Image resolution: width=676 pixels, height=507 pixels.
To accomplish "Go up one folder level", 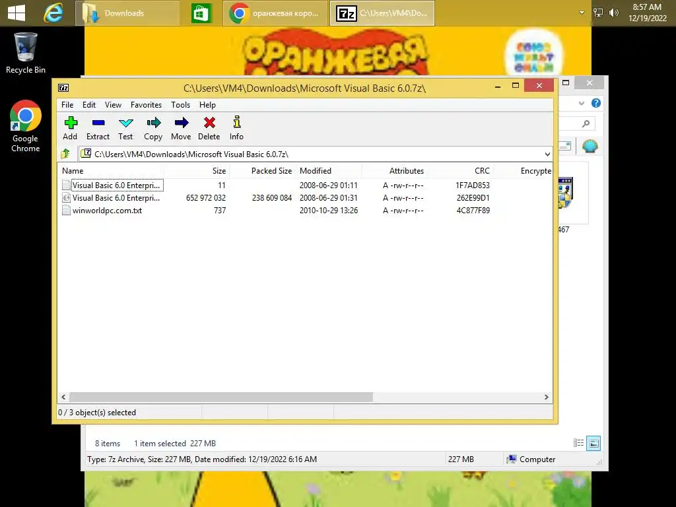I will click(x=65, y=154).
